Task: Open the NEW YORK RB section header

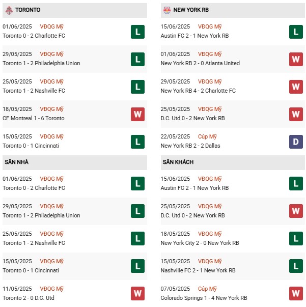Action: click(233, 10)
